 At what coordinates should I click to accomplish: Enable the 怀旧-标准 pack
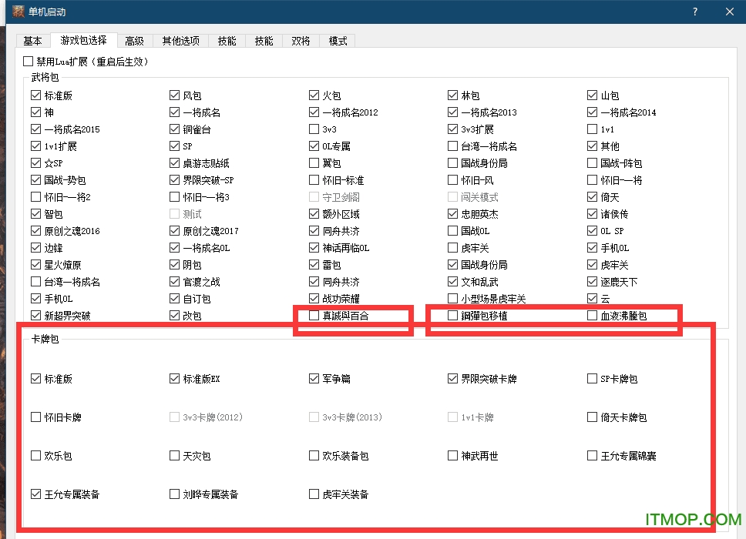(314, 180)
